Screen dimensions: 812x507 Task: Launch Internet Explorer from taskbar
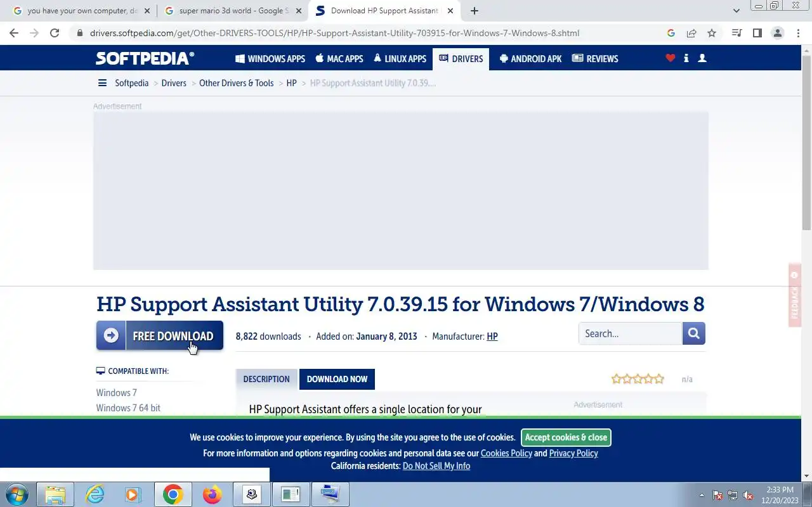[x=95, y=494]
